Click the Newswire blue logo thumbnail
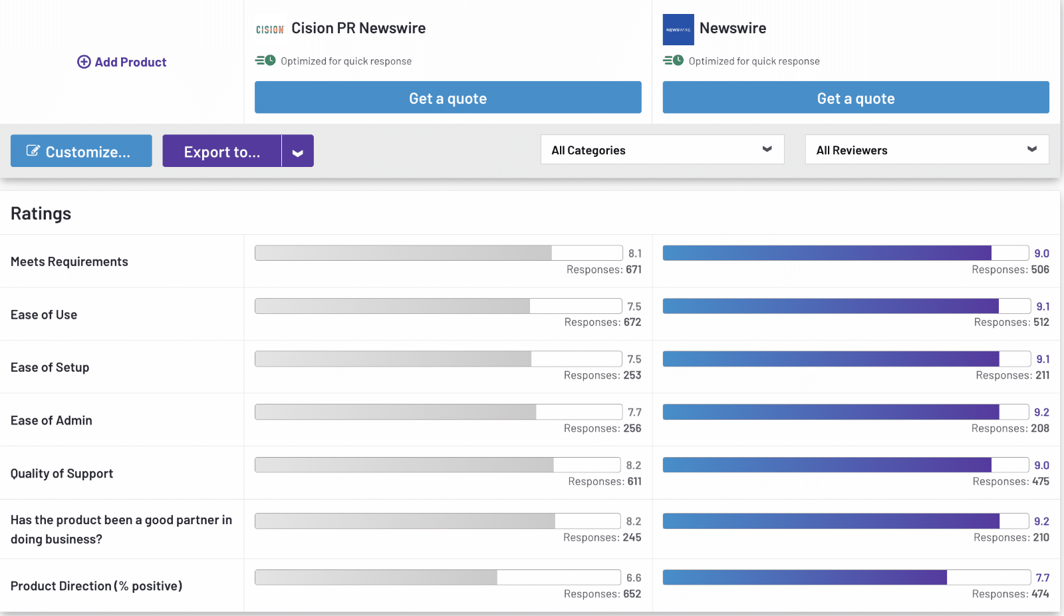Screen dimensions: 1064x616 [678, 29]
